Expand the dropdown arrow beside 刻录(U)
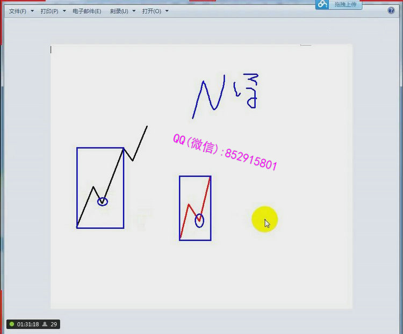Viewport: 403px width, 334px height. 134,11
